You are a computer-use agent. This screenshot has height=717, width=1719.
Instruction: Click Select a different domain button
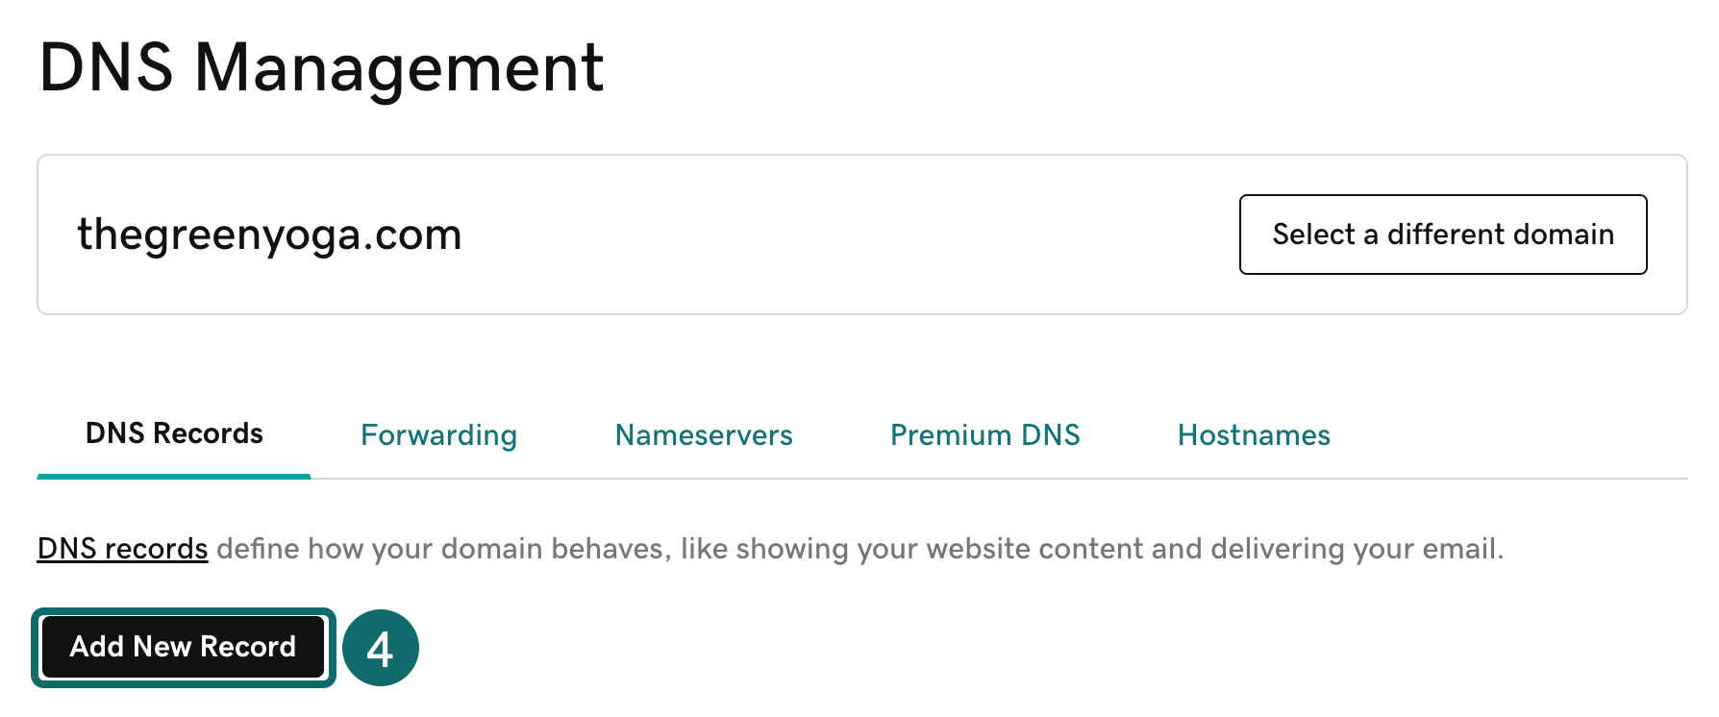tap(1442, 235)
